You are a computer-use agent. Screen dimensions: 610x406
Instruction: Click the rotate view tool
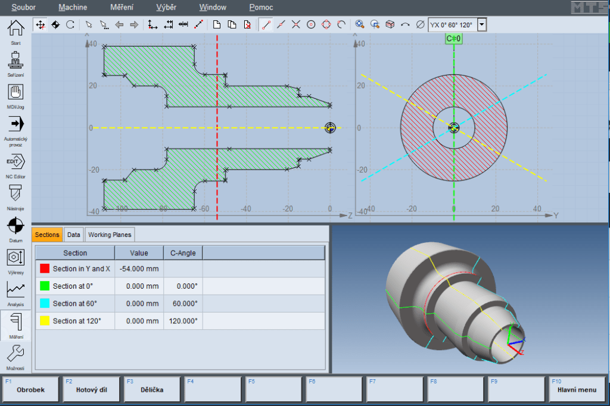tap(70, 24)
